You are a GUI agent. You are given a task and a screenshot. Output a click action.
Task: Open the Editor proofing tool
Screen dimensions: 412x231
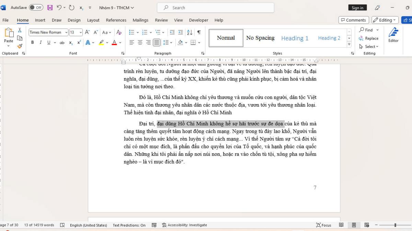coord(393,35)
